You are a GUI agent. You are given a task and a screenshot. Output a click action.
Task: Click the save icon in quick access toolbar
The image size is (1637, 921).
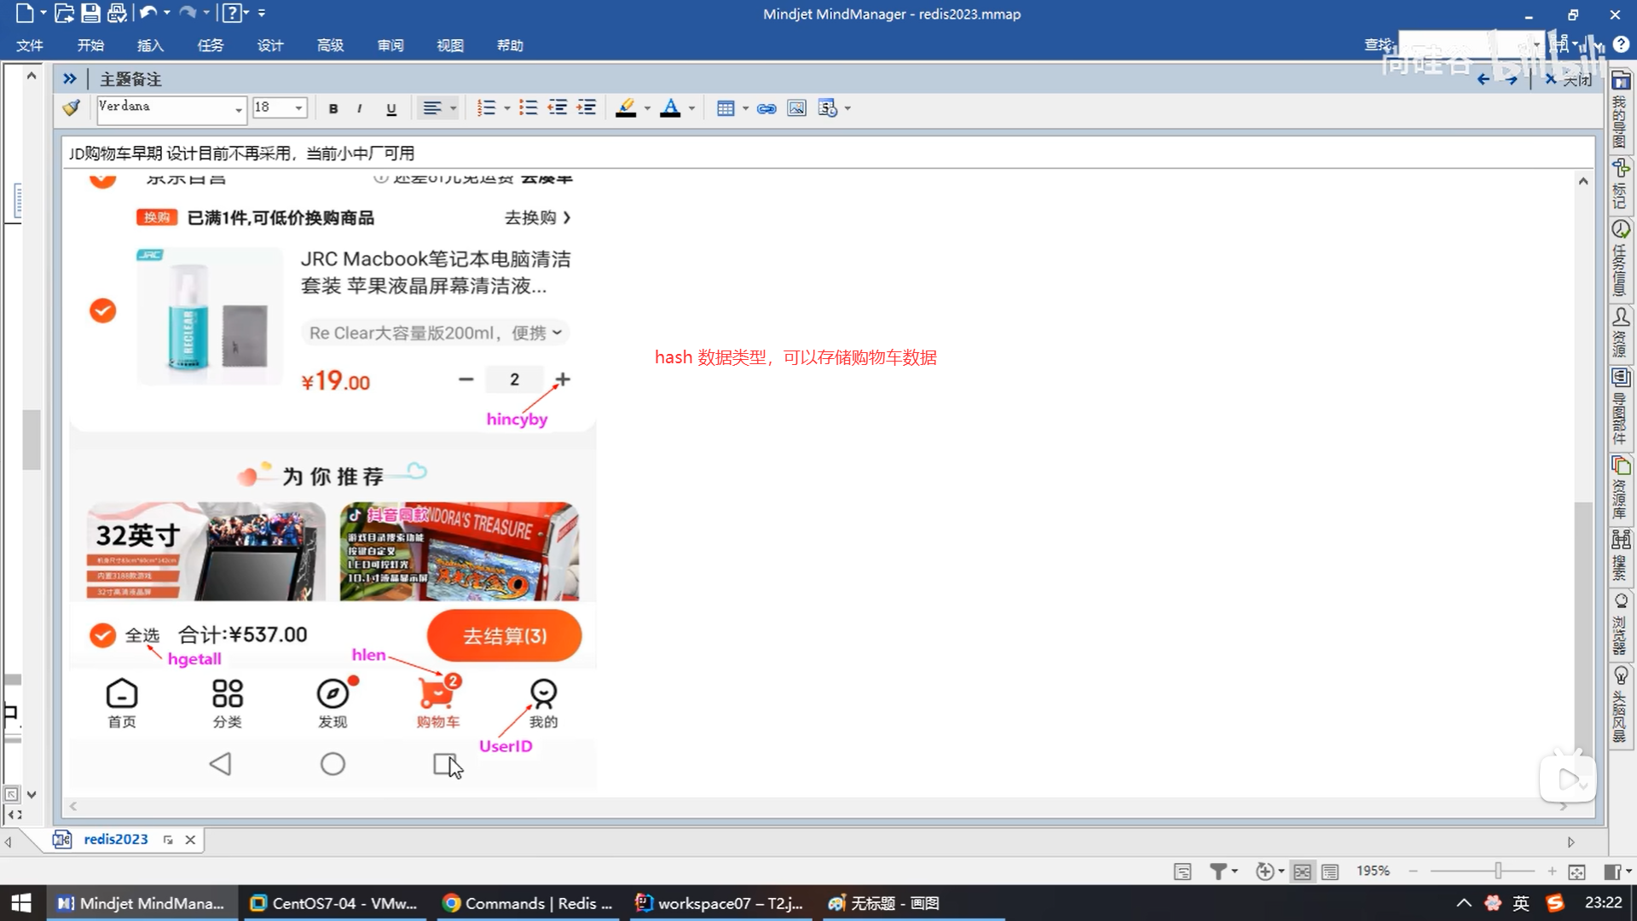point(90,13)
